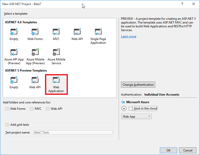
Task: Click the Microsoft Azure cloud icon
Action: click(123, 102)
